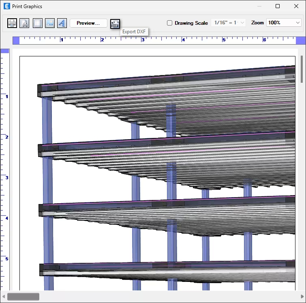Close the Print Graphics dialog
Image resolution: width=306 pixels, height=303 pixels.
296,6
